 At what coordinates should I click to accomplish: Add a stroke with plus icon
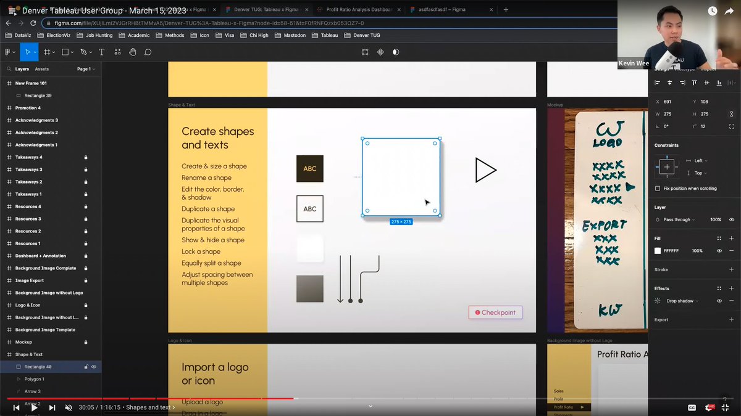pos(732,269)
